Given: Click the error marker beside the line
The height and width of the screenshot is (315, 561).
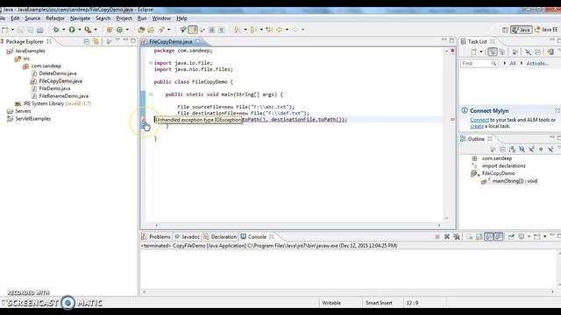Looking at the screenshot, I should click(143, 120).
